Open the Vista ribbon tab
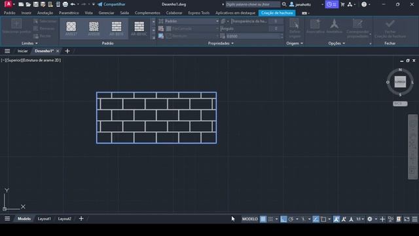 pos(88,13)
